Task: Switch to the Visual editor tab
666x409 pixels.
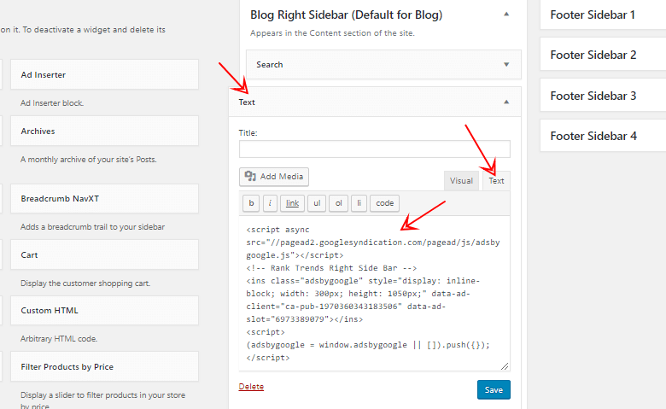Action: tap(461, 181)
